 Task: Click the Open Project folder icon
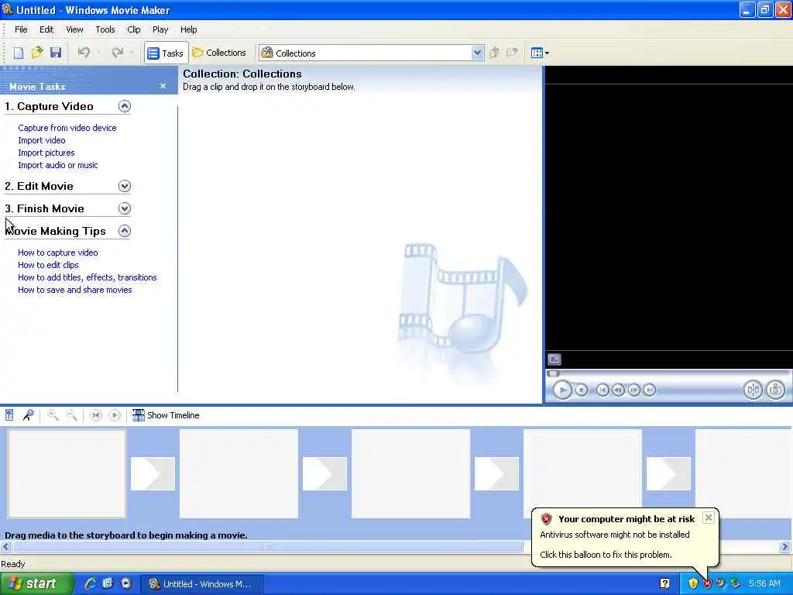click(x=37, y=53)
